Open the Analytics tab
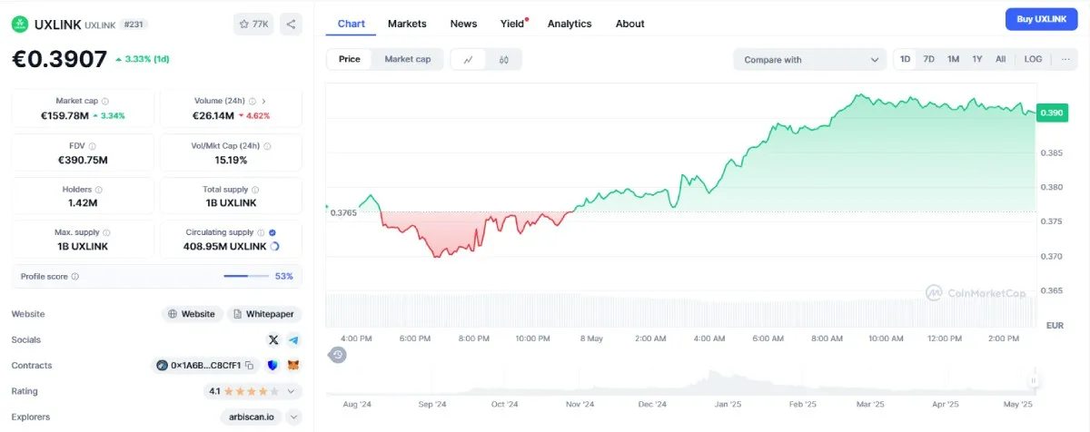This screenshot has height=432, width=1090. click(569, 24)
